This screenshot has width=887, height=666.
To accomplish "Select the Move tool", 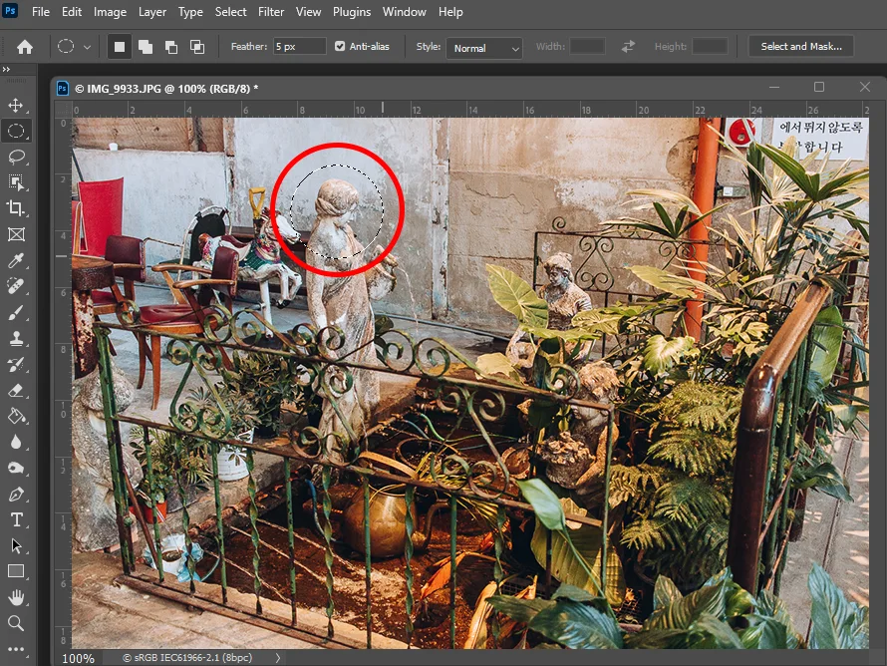I will click(x=16, y=106).
